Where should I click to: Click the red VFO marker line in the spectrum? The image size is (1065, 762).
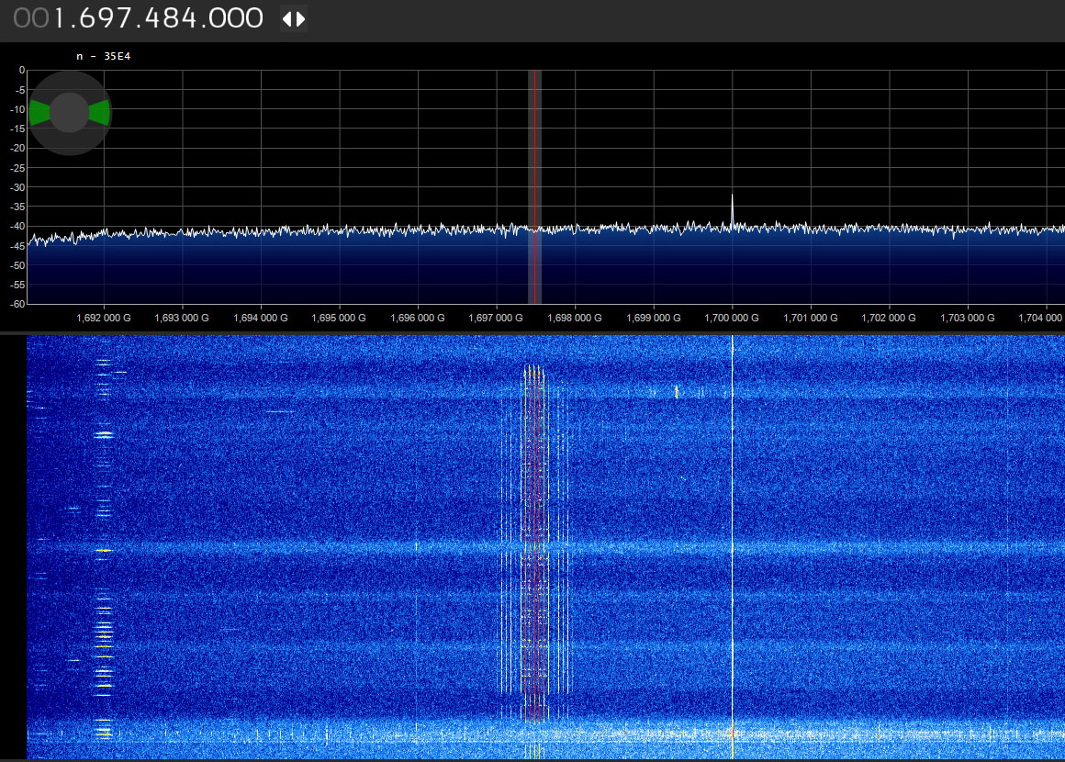(534, 186)
